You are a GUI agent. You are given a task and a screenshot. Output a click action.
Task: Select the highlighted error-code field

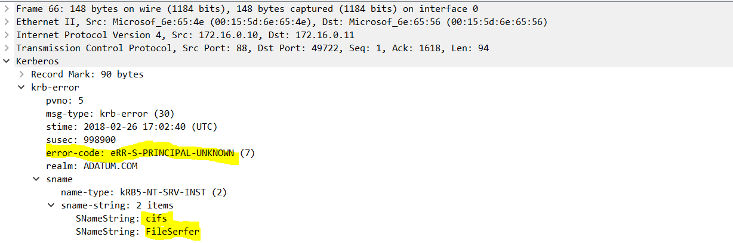(x=150, y=152)
